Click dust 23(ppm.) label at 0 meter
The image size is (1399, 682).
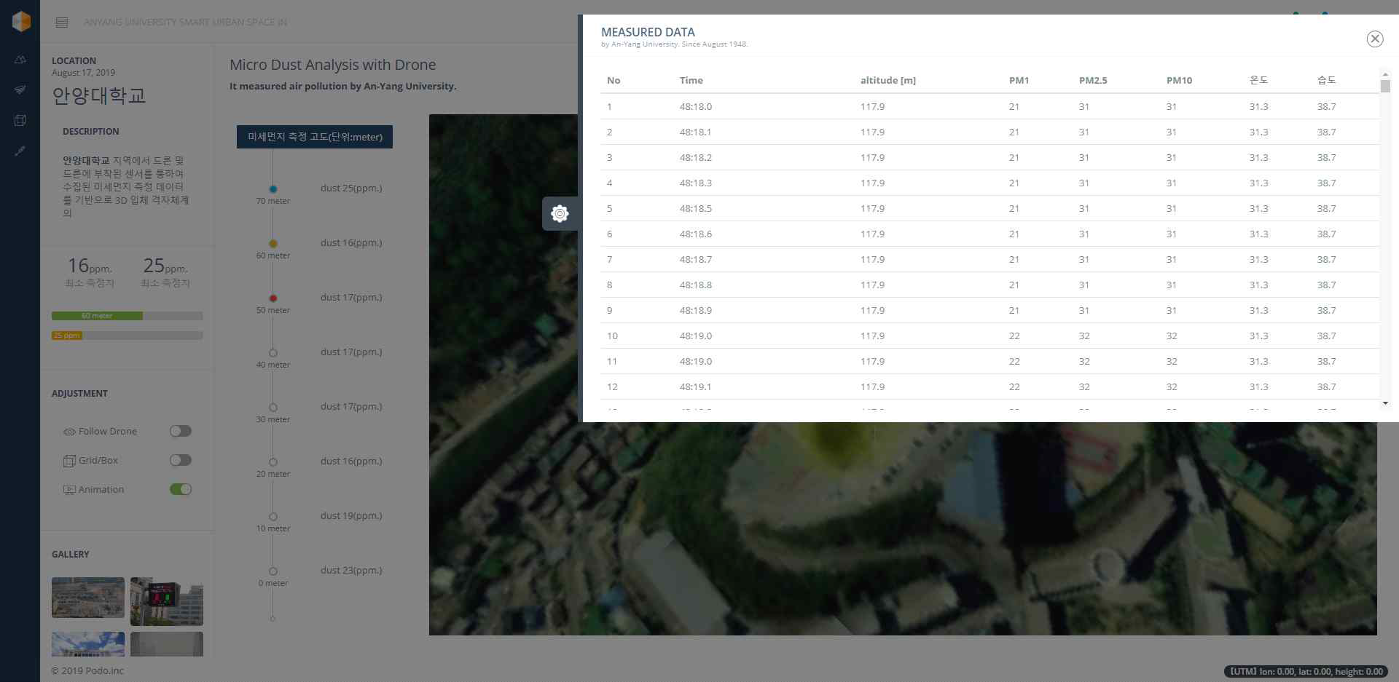(351, 570)
